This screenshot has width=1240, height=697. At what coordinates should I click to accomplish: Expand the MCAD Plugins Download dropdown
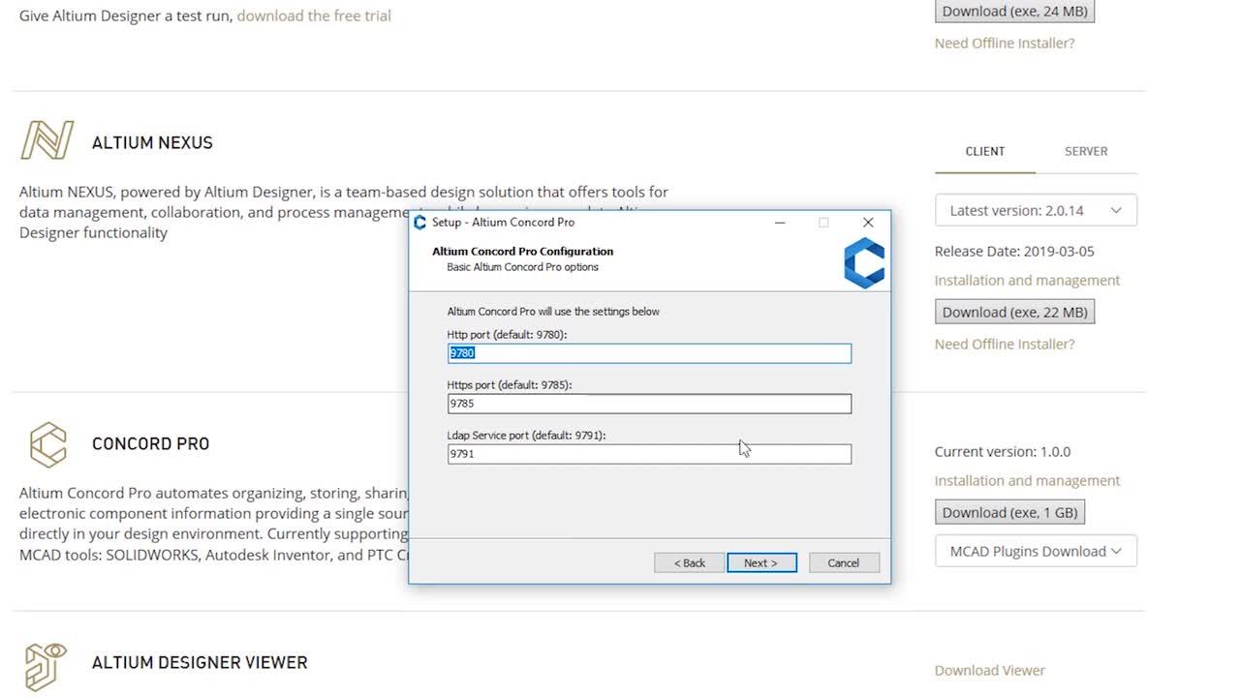pyautogui.click(x=1035, y=551)
